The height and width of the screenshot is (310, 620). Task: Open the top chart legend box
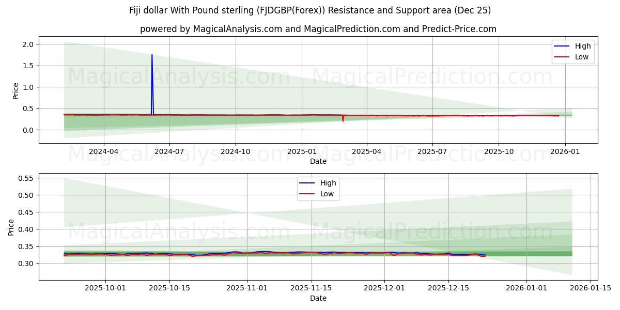tap(574, 51)
